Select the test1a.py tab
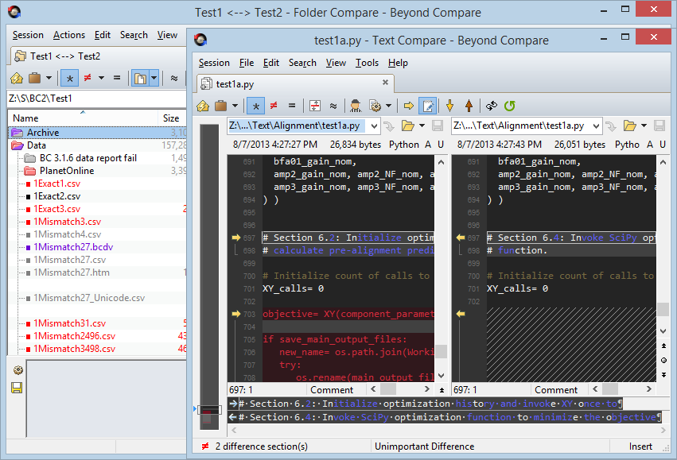Screen dimensions: 677x460 point(235,83)
